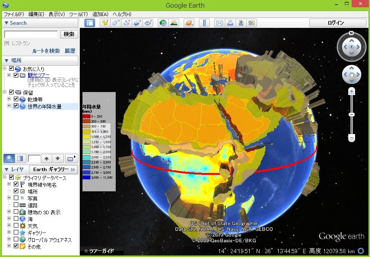Collapse the レイヤ panel header
The width and height of the screenshot is (370, 257).
(x=14, y=169)
